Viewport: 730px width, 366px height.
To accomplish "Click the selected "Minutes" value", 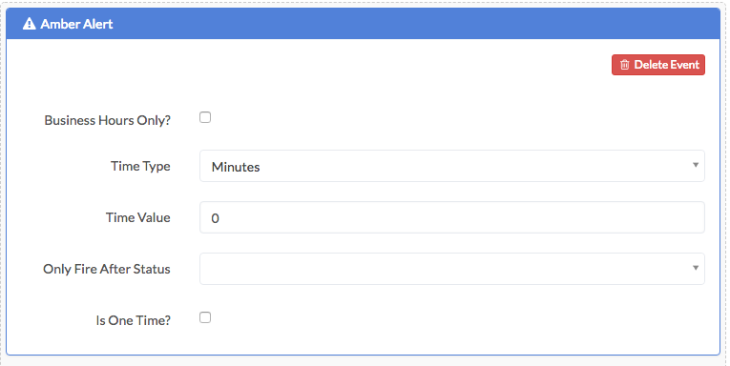I will [236, 167].
